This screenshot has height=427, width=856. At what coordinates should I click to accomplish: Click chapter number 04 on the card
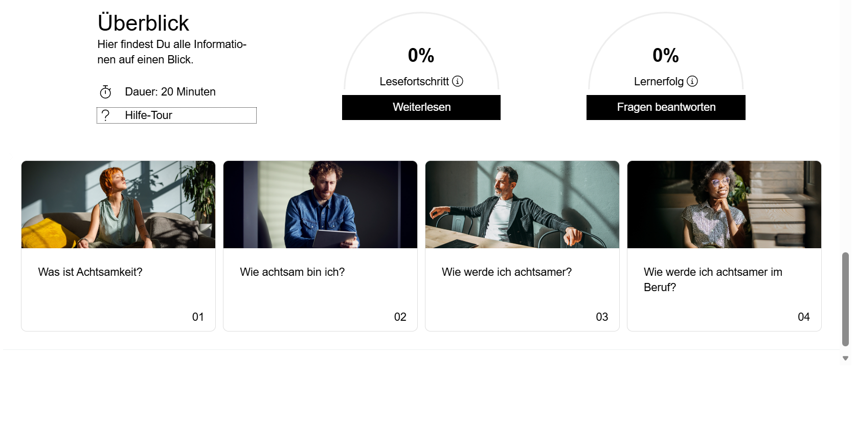click(804, 317)
